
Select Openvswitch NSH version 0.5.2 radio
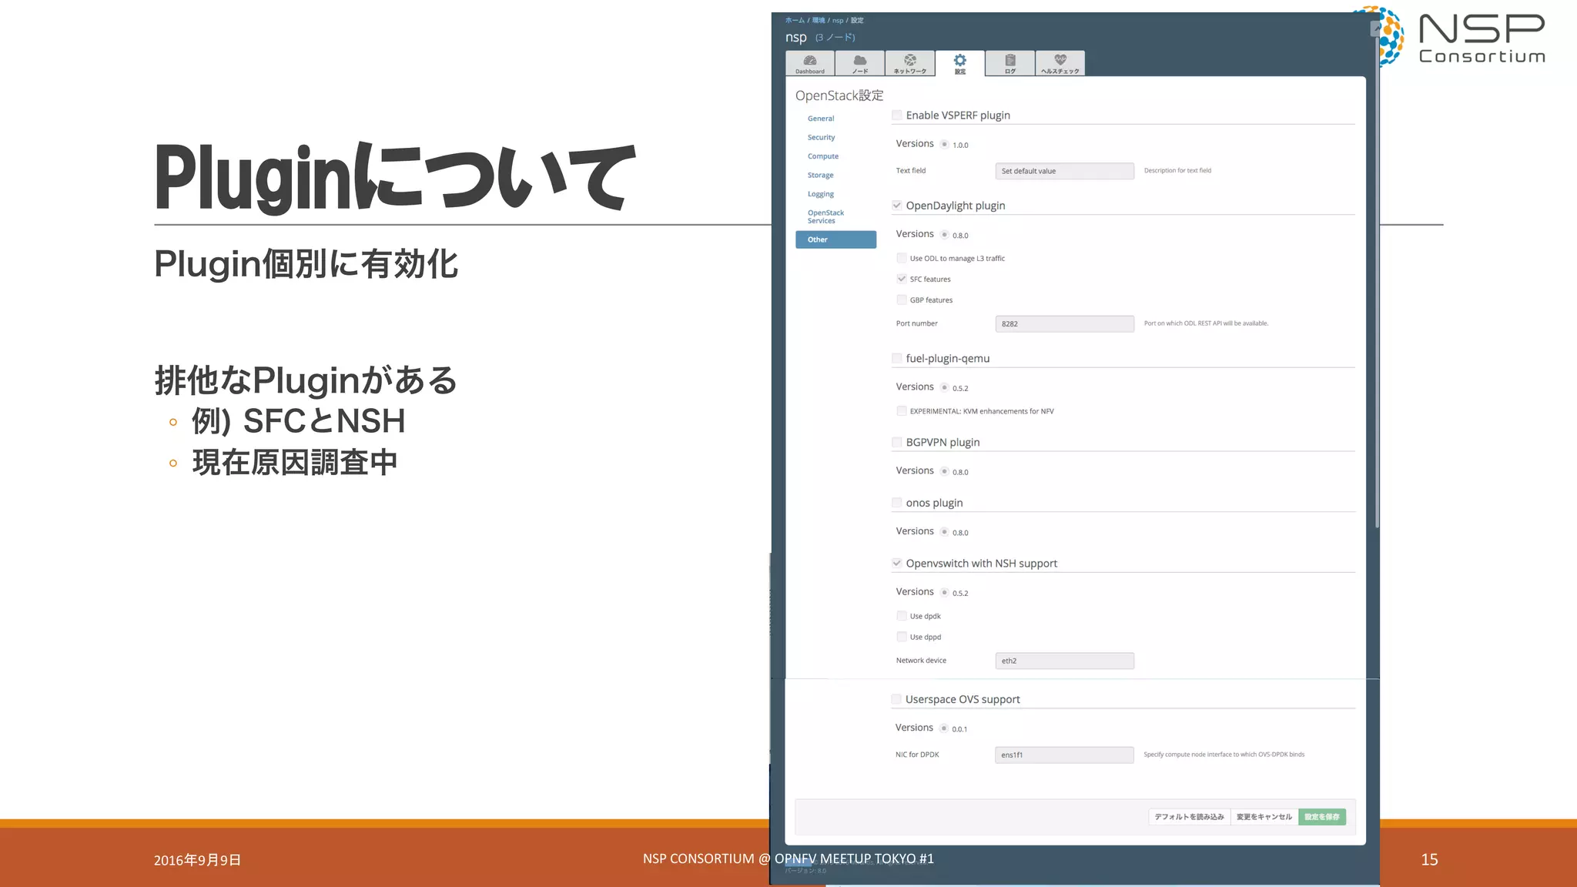point(945,592)
